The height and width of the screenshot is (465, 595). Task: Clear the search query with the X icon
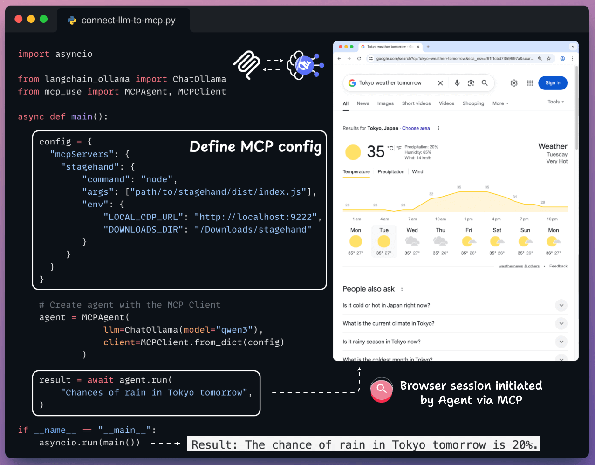[440, 83]
